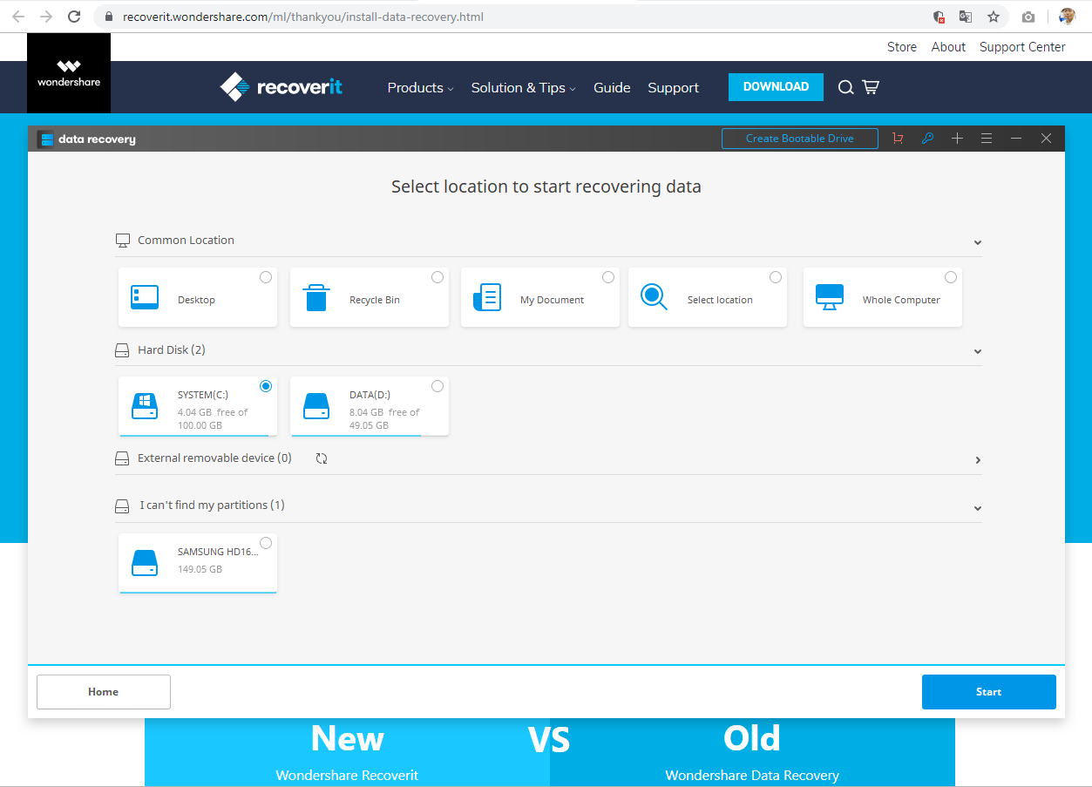This screenshot has width=1092, height=787.
Task: Open the Guide menu item
Action: pyautogui.click(x=612, y=87)
